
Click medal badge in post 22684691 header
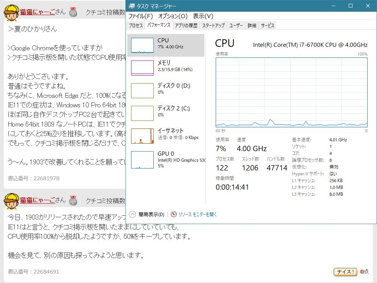click(73, 200)
